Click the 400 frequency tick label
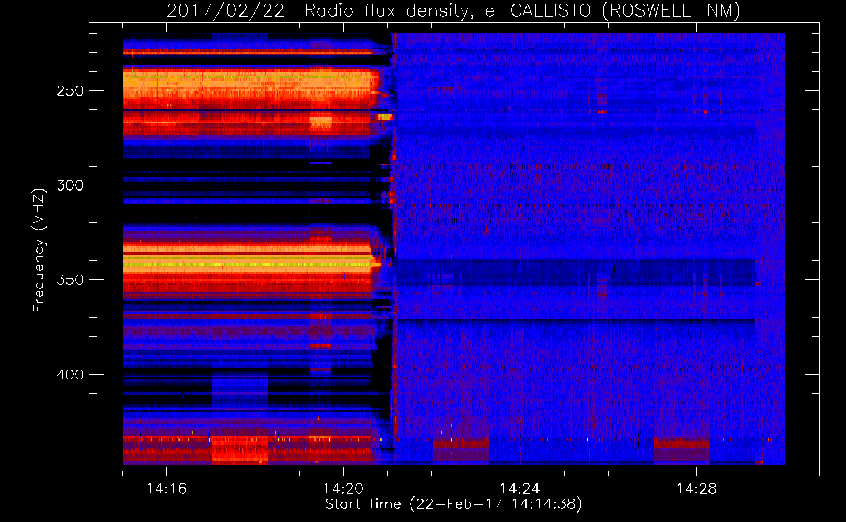The width and height of the screenshot is (846, 522). [70, 375]
